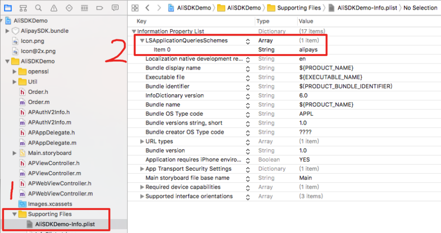The image size is (441, 233).
Task: Click the Main storyboard value
Action: 305,178
